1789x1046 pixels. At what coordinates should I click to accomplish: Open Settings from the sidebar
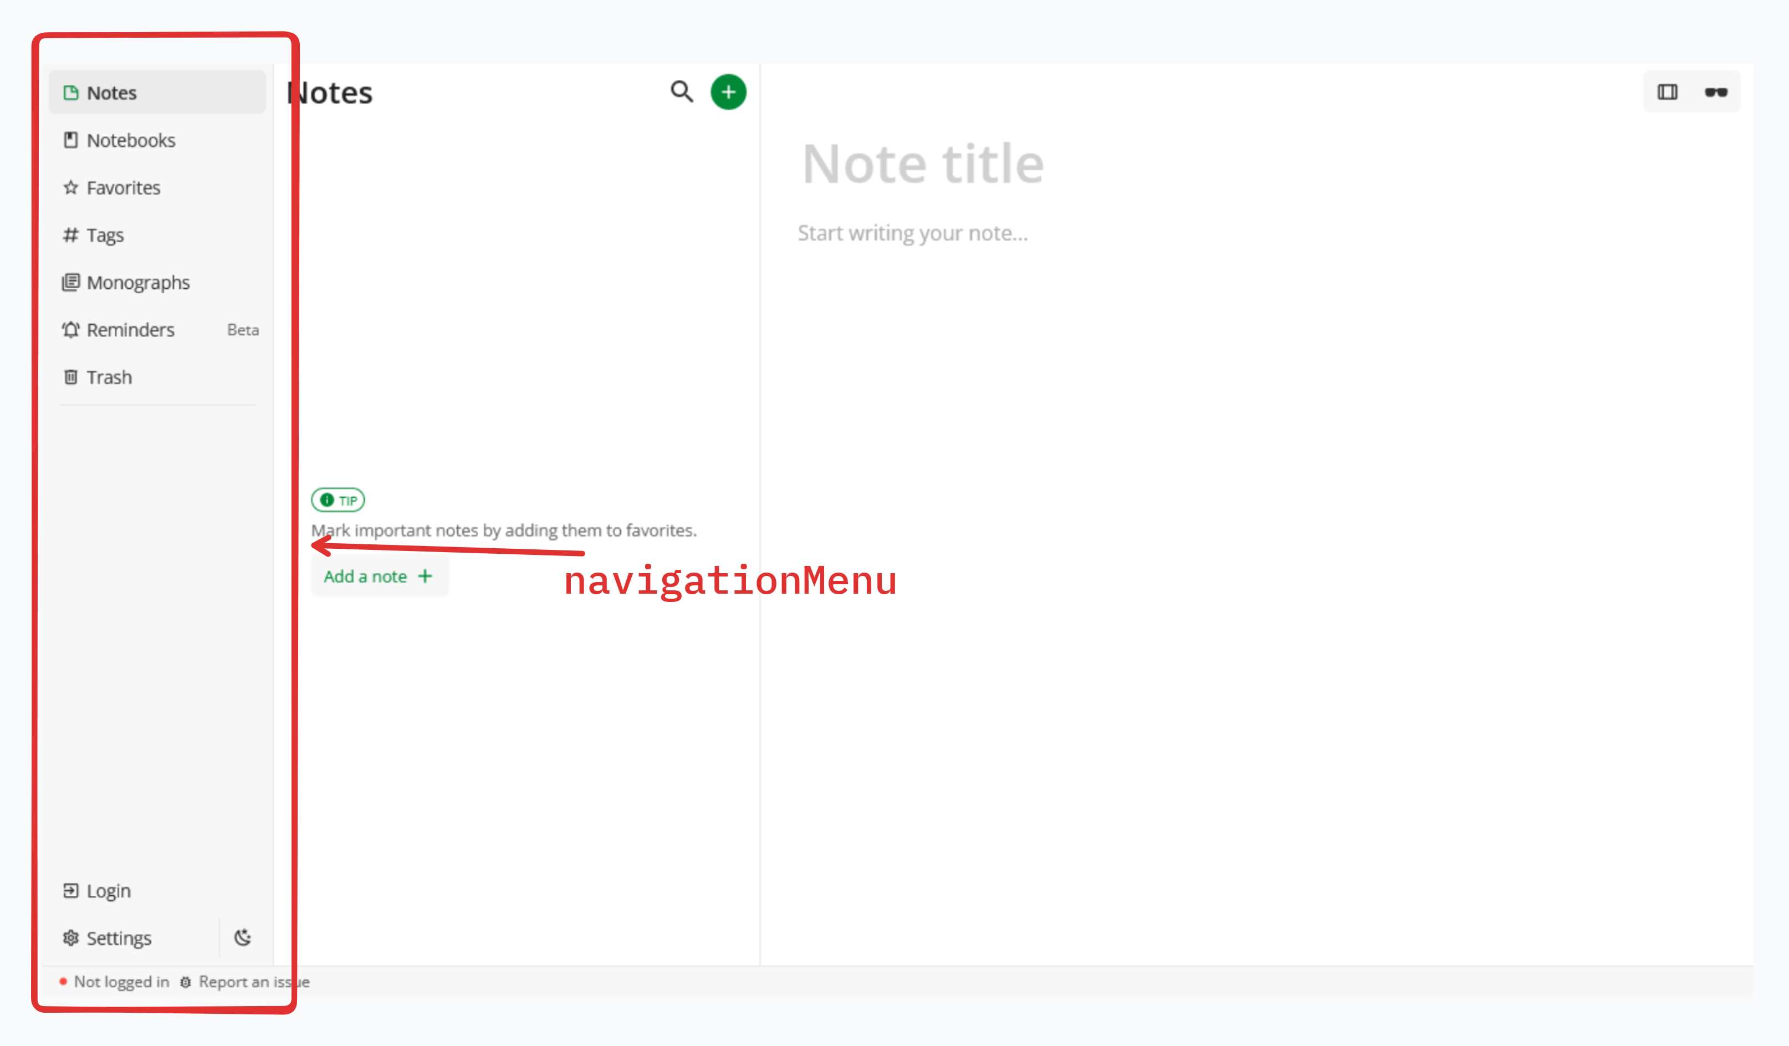tap(119, 938)
